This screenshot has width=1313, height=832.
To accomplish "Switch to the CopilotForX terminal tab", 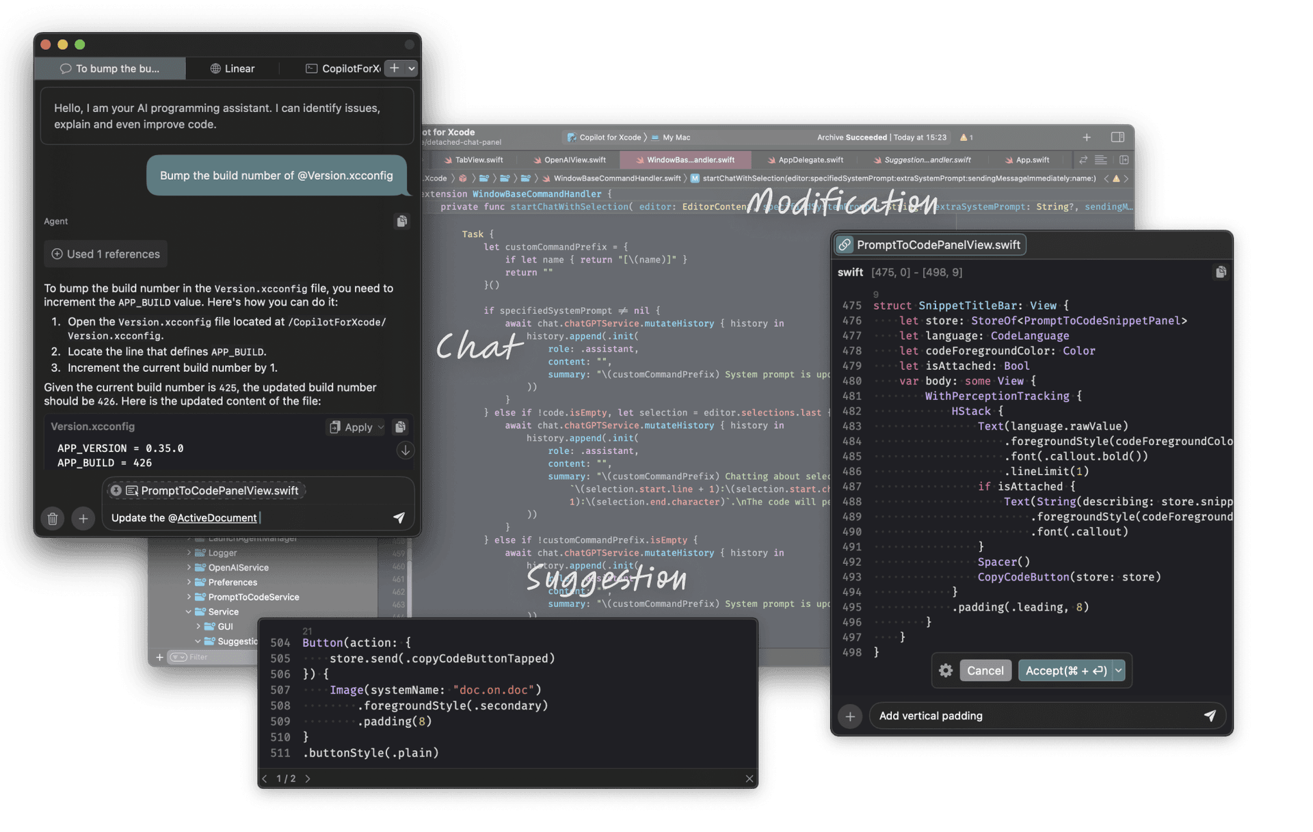I will pyautogui.click(x=343, y=68).
